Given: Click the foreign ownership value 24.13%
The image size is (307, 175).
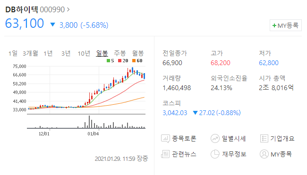Looking at the screenshot, I should coord(221,88).
